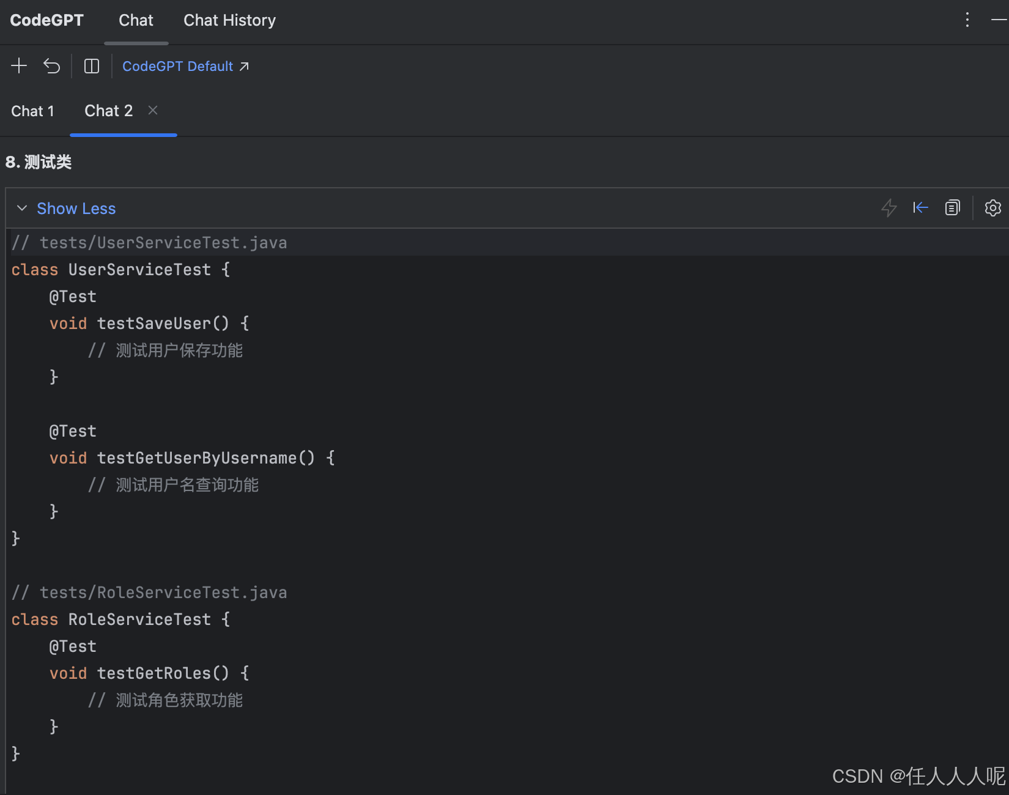The height and width of the screenshot is (795, 1009).
Task: Click the tests/UserServiceTest.java comment line
Action: [x=149, y=243]
